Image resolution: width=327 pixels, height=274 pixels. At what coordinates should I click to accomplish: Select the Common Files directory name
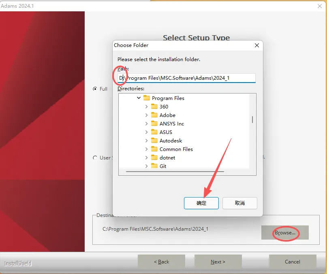point(176,149)
